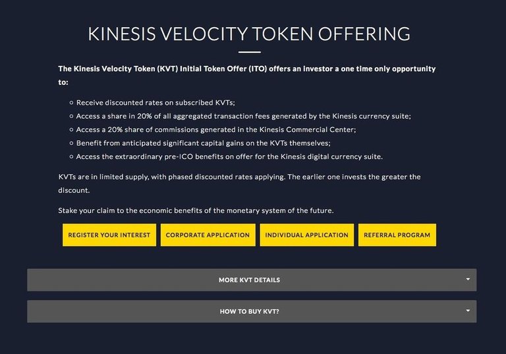Click the 'Stake your claim' sentence
This screenshot has width=506, height=354.
point(196,210)
